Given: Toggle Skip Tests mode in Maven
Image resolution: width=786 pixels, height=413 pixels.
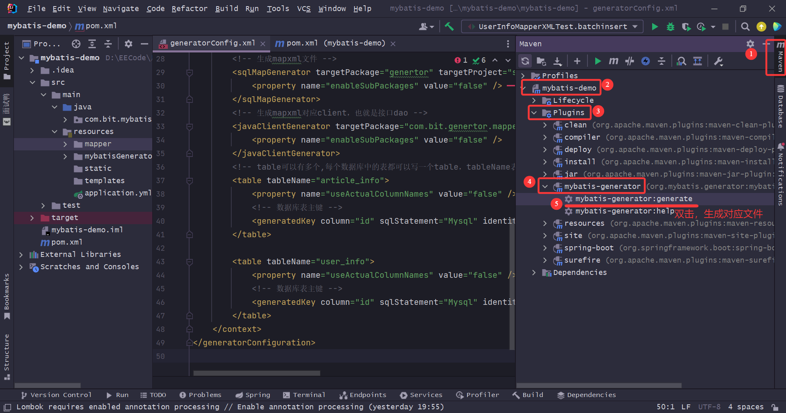Looking at the screenshot, I should [646, 61].
